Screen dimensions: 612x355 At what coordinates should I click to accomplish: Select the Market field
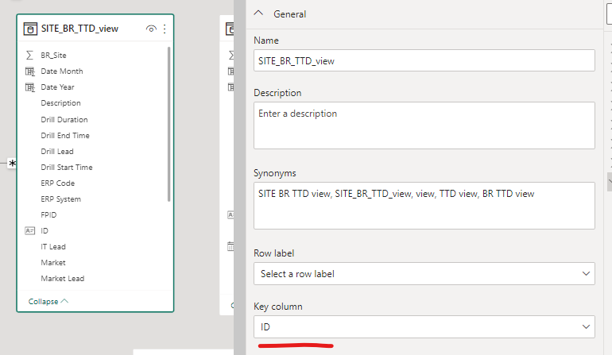click(53, 263)
